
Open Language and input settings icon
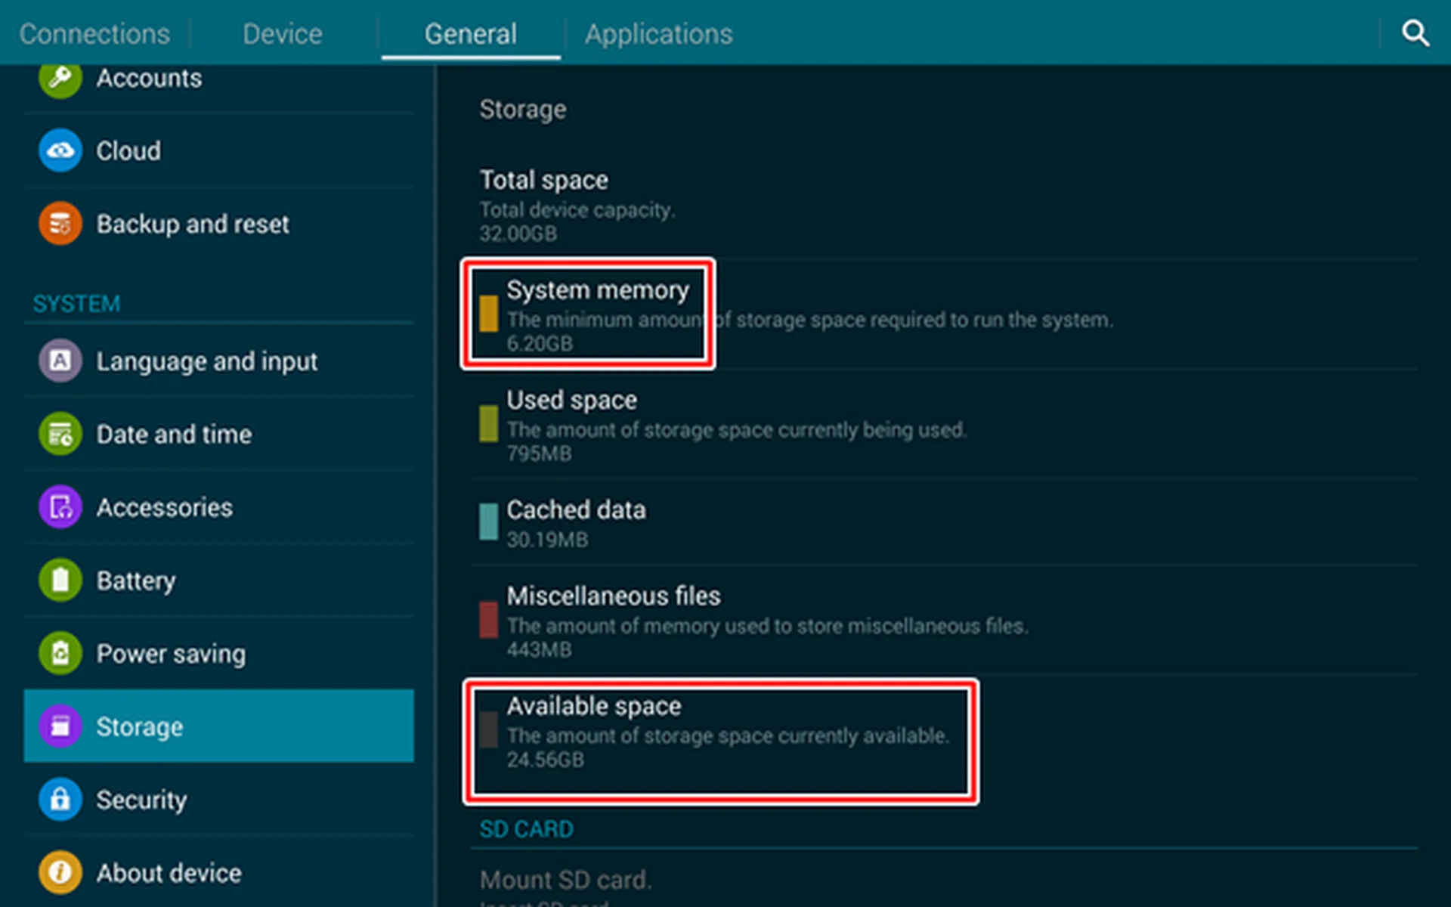pos(59,361)
